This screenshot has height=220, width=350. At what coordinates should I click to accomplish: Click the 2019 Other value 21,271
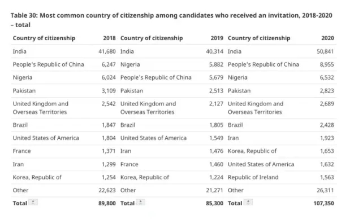click(214, 191)
